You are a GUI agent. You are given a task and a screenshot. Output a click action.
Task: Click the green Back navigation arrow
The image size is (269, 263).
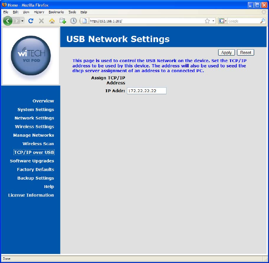8,21
